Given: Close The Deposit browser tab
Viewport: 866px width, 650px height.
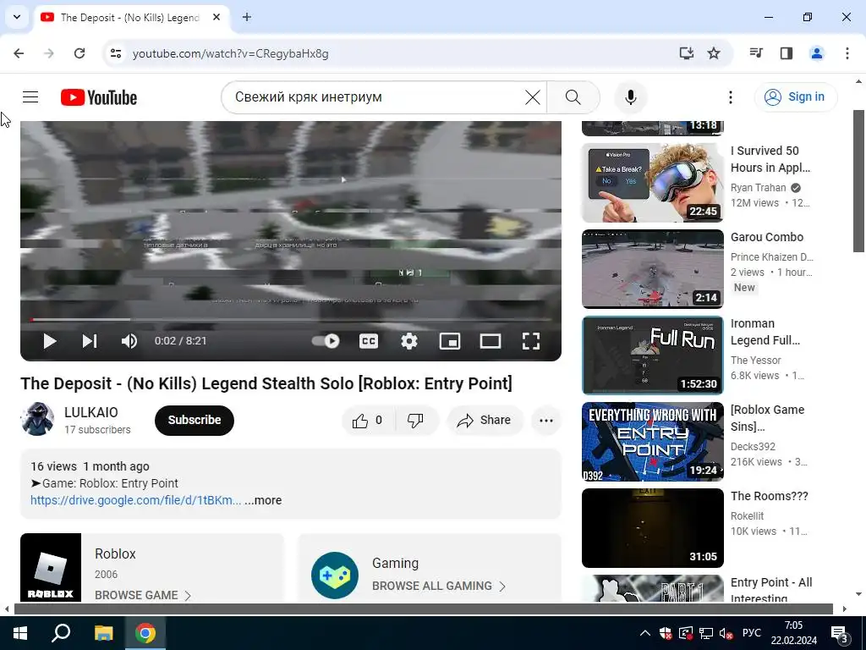Looking at the screenshot, I should click(216, 17).
